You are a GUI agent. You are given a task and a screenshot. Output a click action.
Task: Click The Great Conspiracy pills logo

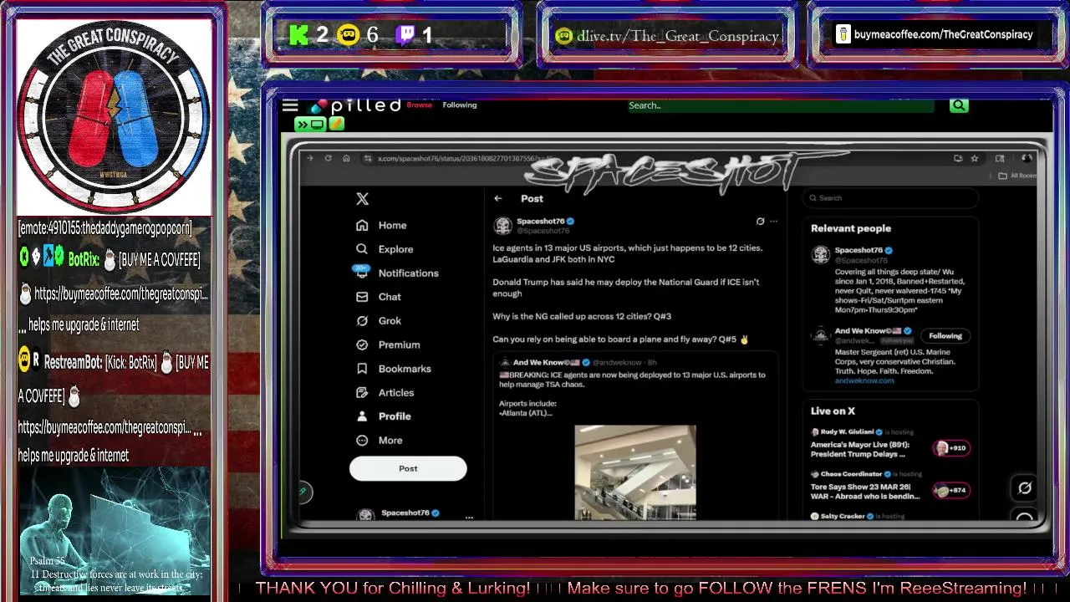click(x=114, y=115)
